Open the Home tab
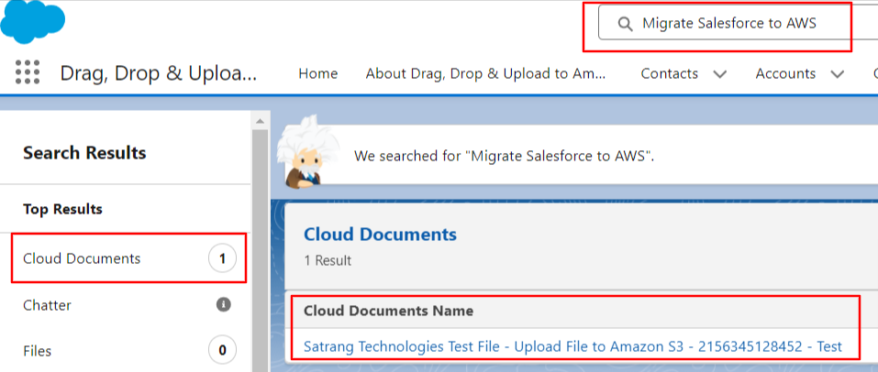Viewport: 878px width, 372px height. coord(318,73)
